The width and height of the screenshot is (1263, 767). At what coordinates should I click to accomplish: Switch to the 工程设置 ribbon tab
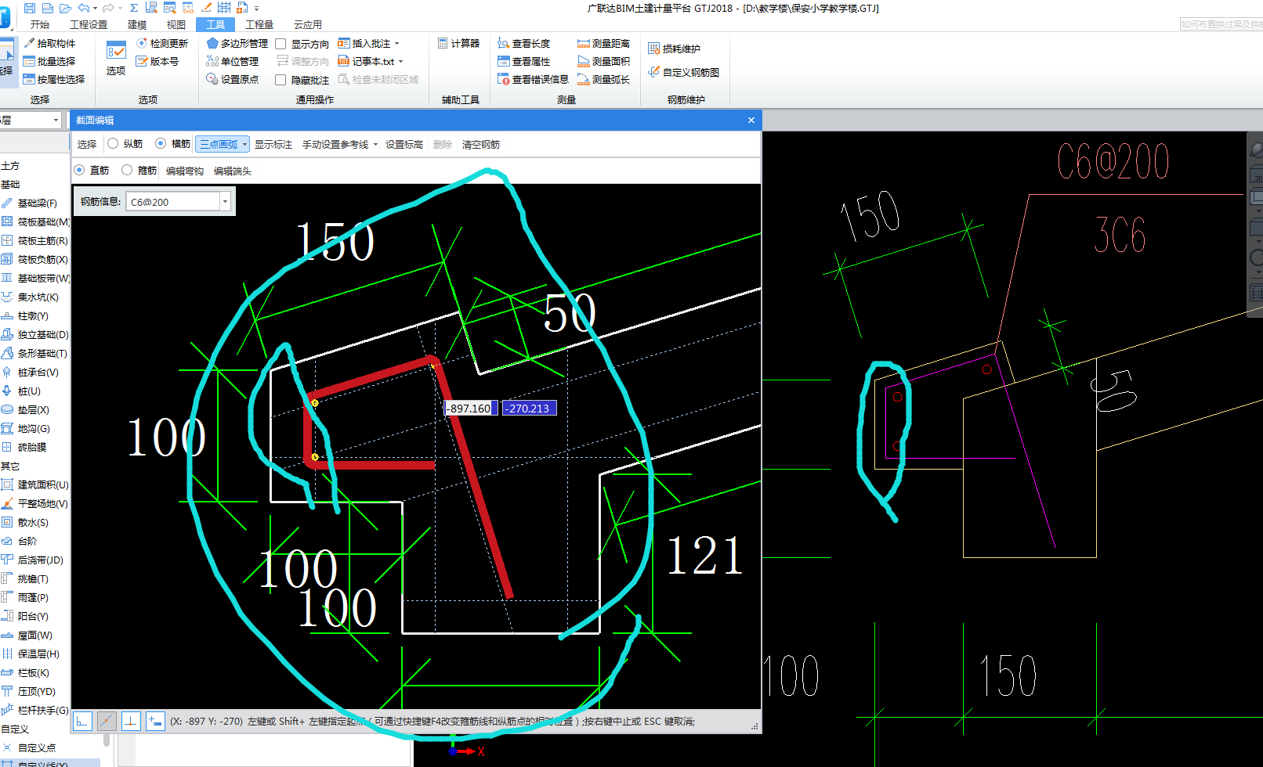pos(89,24)
